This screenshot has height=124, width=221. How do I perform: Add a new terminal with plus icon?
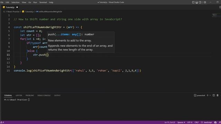click(208, 95)
